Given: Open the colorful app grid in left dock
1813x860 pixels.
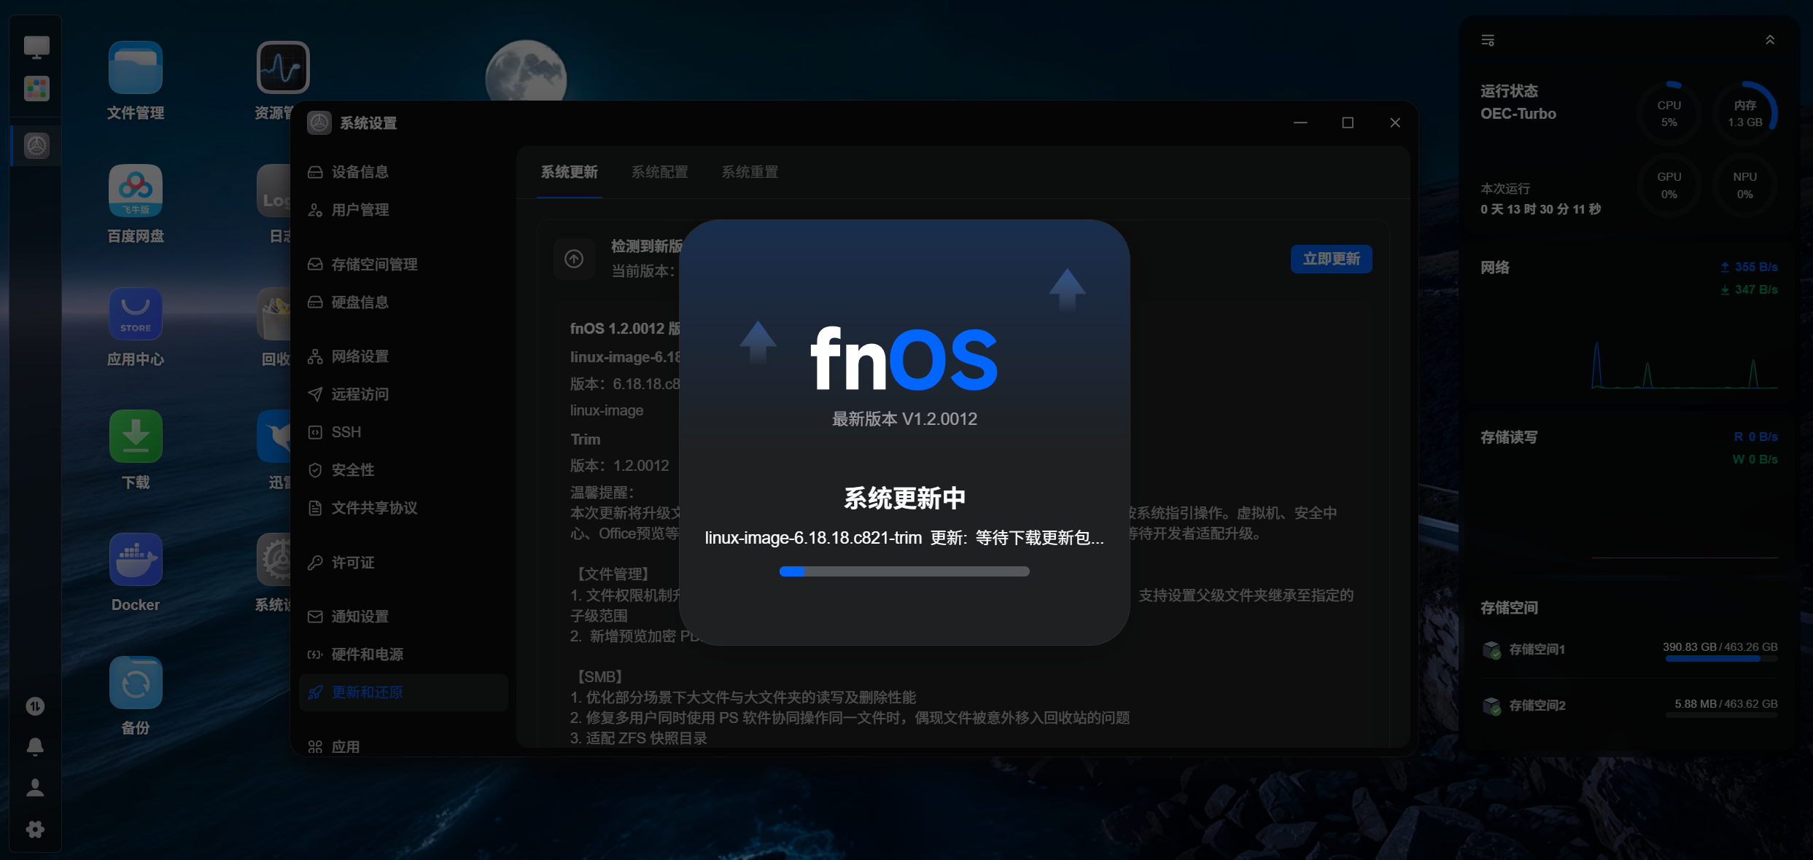Looking at the screenshot, I should (36, 89).
